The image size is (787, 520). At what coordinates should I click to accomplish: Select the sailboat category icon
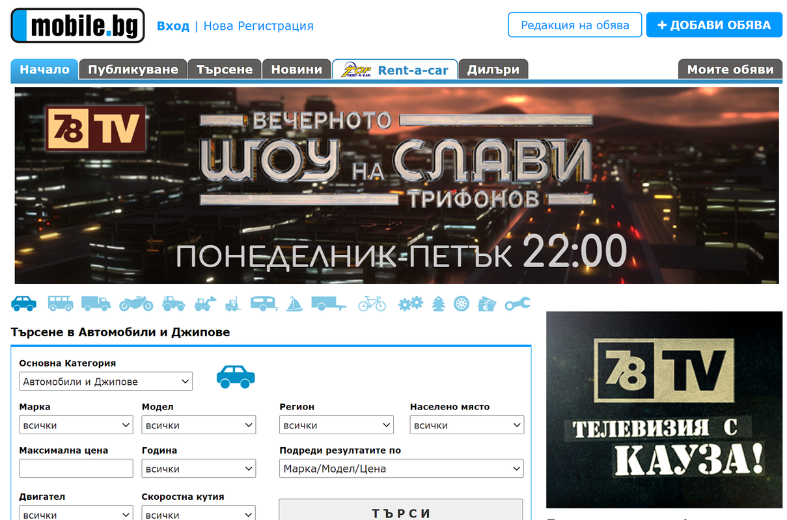294,304
